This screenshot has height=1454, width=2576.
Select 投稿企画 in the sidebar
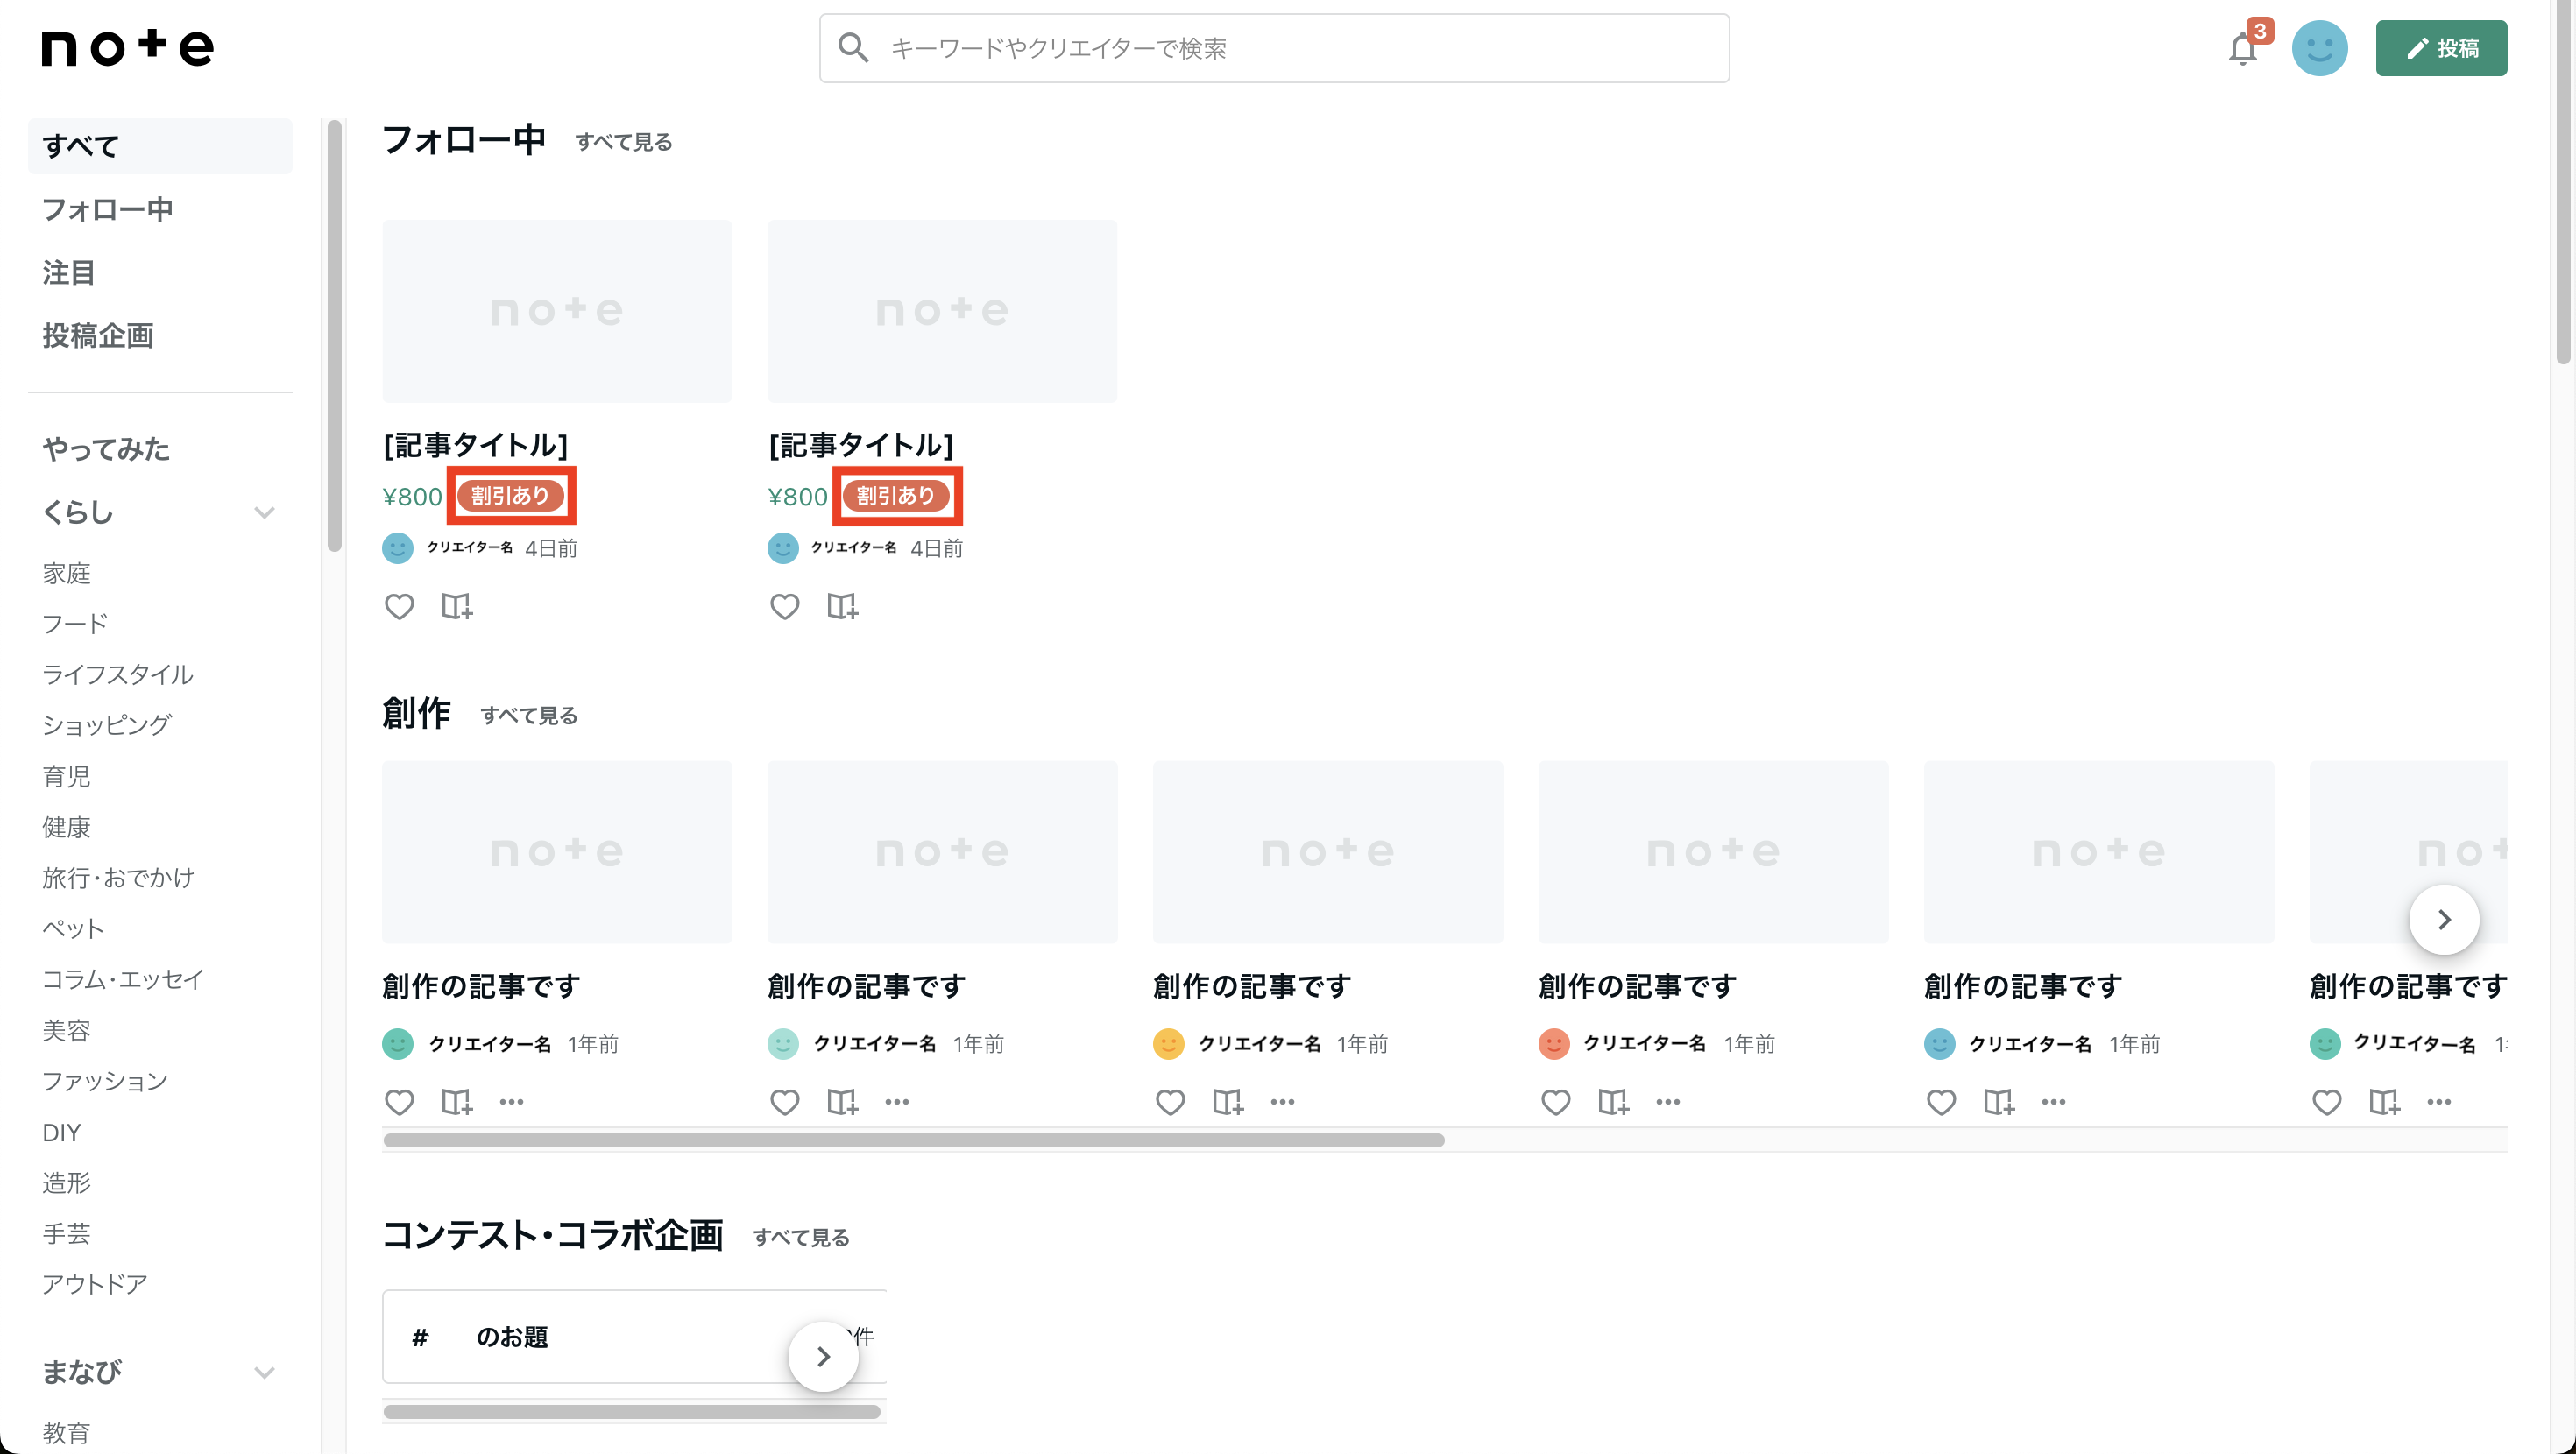[x=98, y=336]
